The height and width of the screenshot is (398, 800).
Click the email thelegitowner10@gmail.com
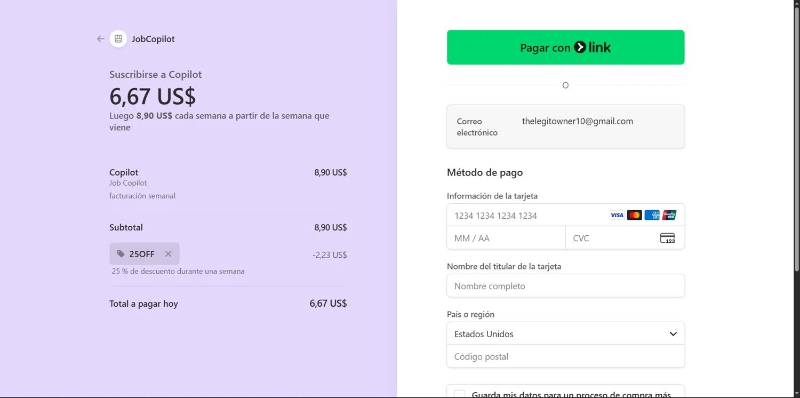coord(578,121)
